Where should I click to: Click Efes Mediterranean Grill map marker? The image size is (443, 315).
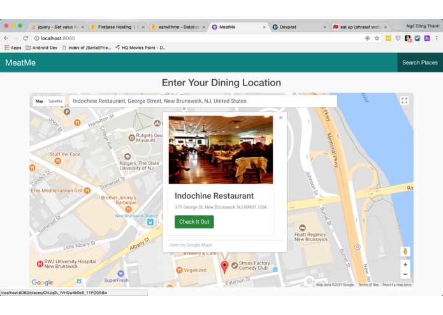(87, 191)
